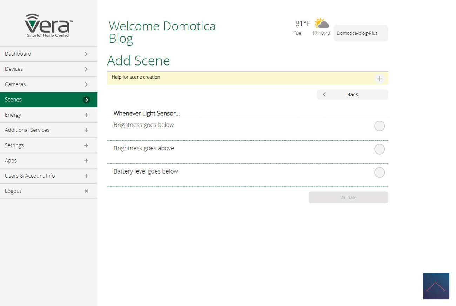Image resolution: width=456 pixels, height=306 pixels.
Task: Expand the Apps menu section
Action: (x=86, y=161)
